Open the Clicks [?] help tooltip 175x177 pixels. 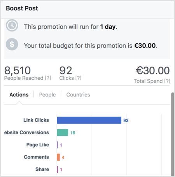(78, 78)
